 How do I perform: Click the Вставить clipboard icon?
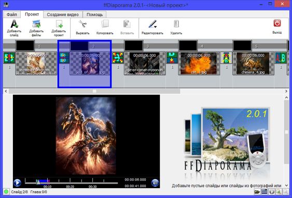(x=127, y=24)
